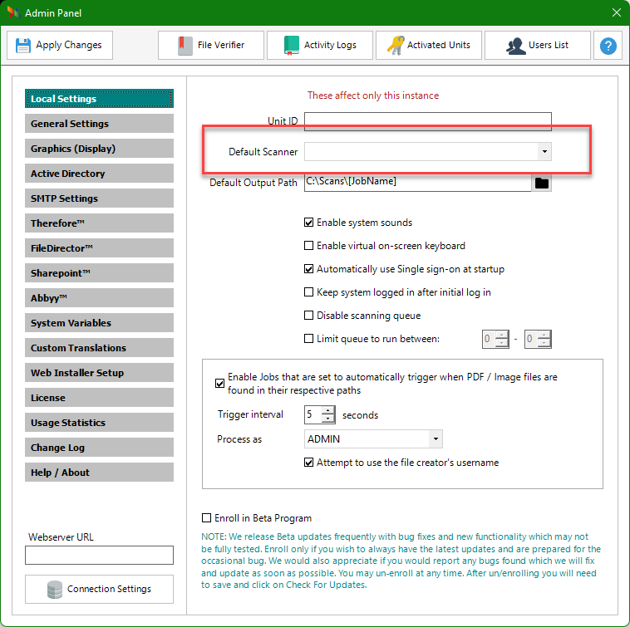Click the Activity Logs button label
This screenshot has height=627, width=630.
click(330, 45)
